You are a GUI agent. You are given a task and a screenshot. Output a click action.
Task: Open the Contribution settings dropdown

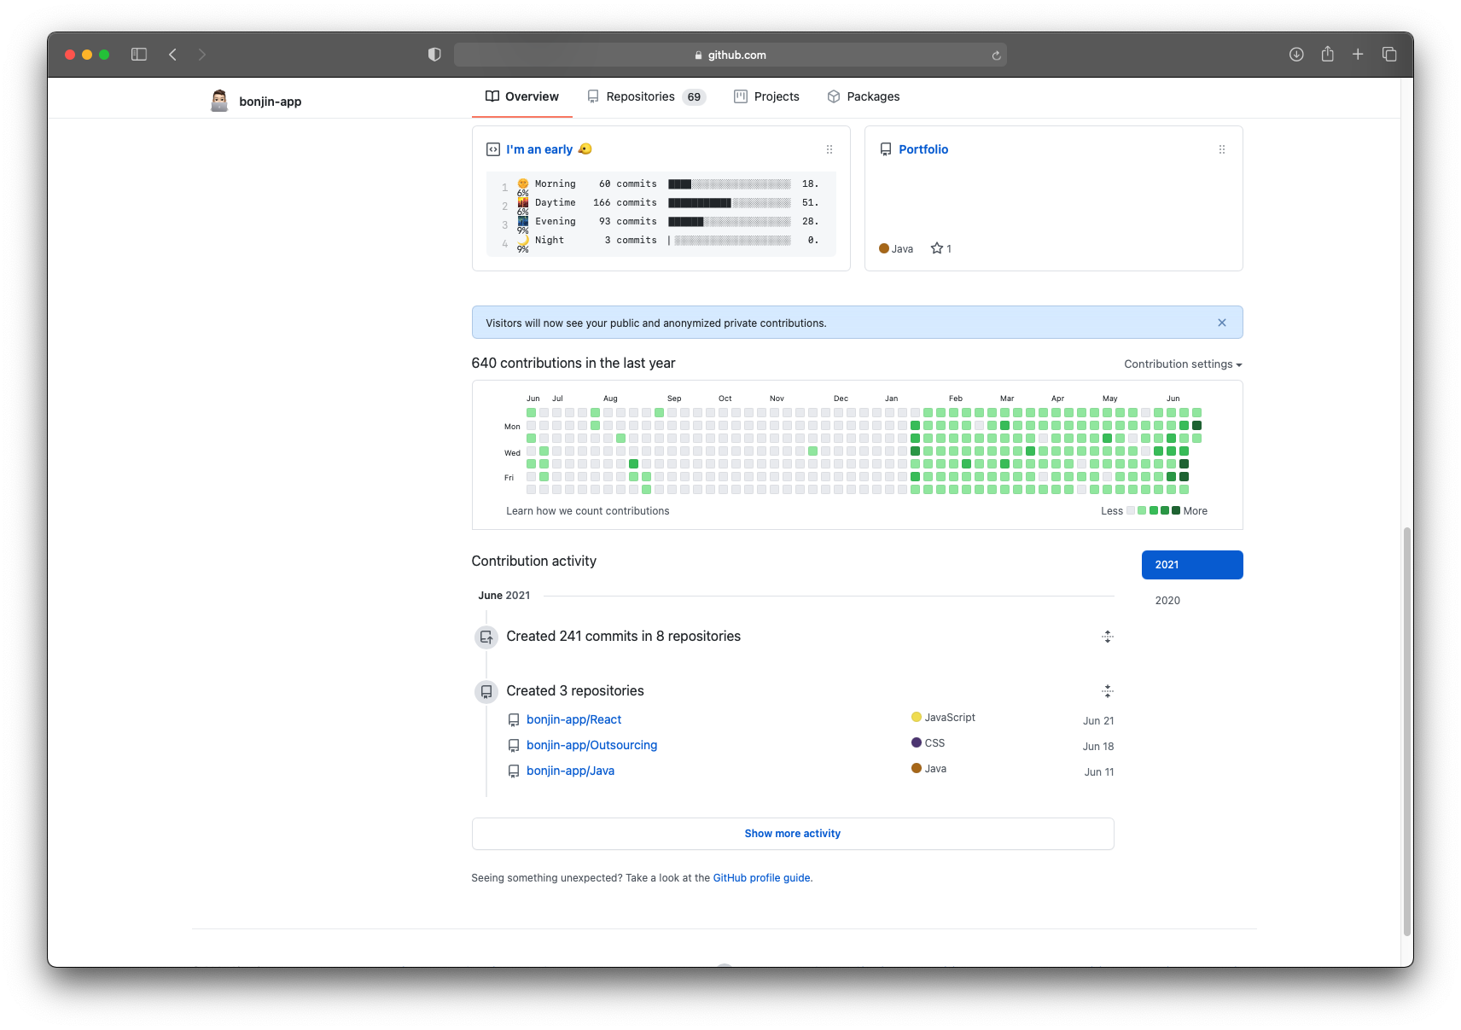coord(1183,364)
